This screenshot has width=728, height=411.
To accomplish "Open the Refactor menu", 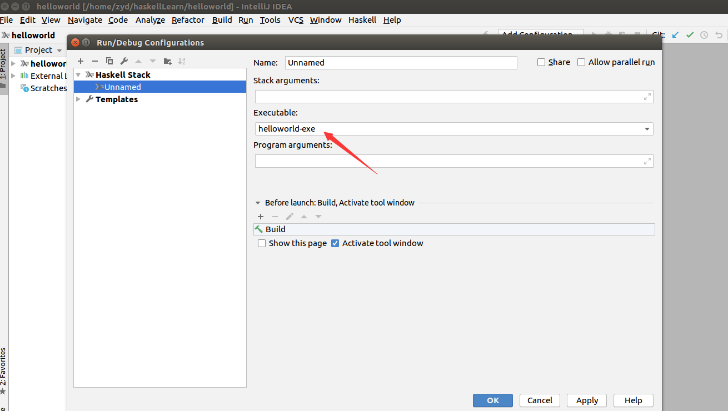I will click(188, 19).
